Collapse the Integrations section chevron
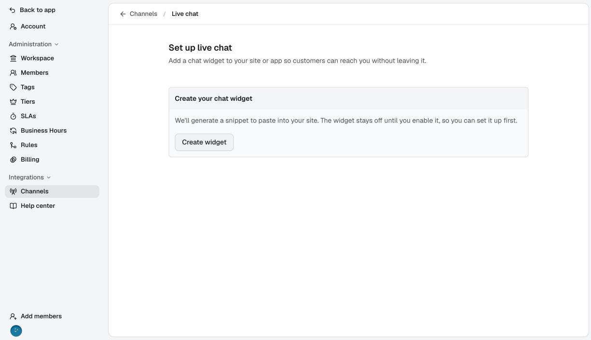The height and width of the screenshot is (340, 591). [x=49, y=177]
